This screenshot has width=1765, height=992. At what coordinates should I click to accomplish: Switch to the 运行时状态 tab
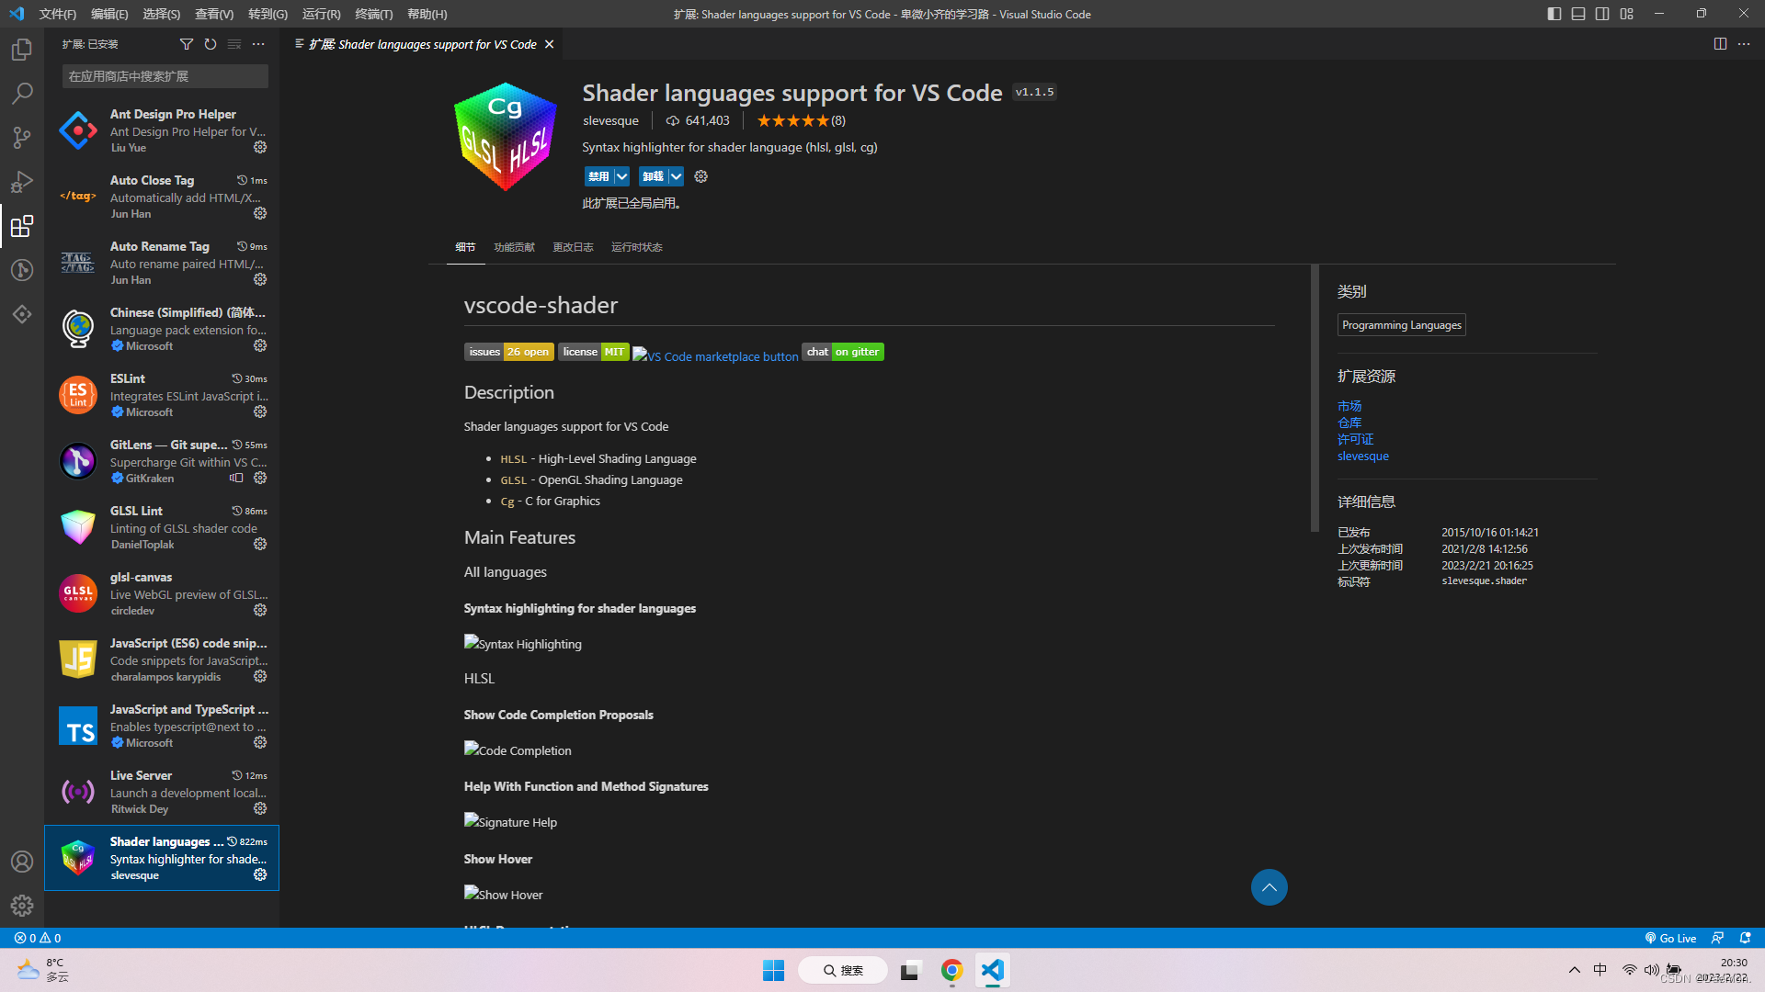636,247
